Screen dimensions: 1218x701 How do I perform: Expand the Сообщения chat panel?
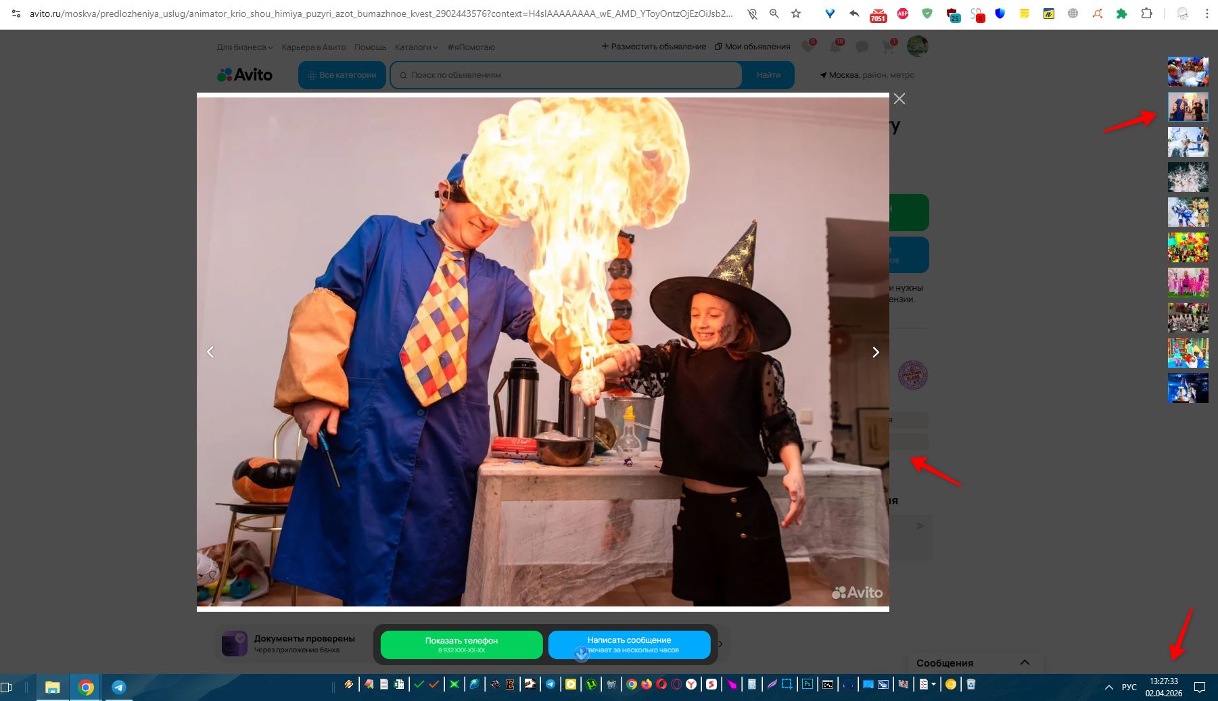(x=975, y=663)
